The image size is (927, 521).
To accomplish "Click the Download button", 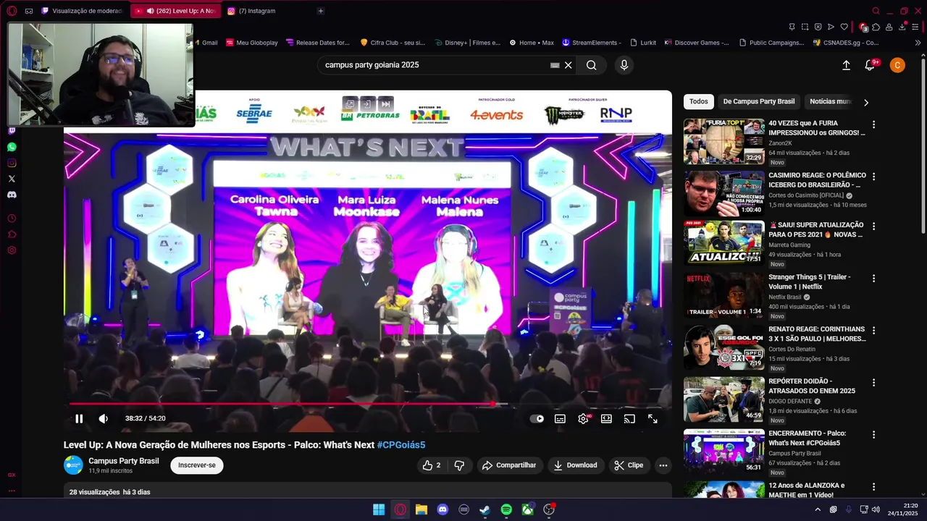I will 576,465.
